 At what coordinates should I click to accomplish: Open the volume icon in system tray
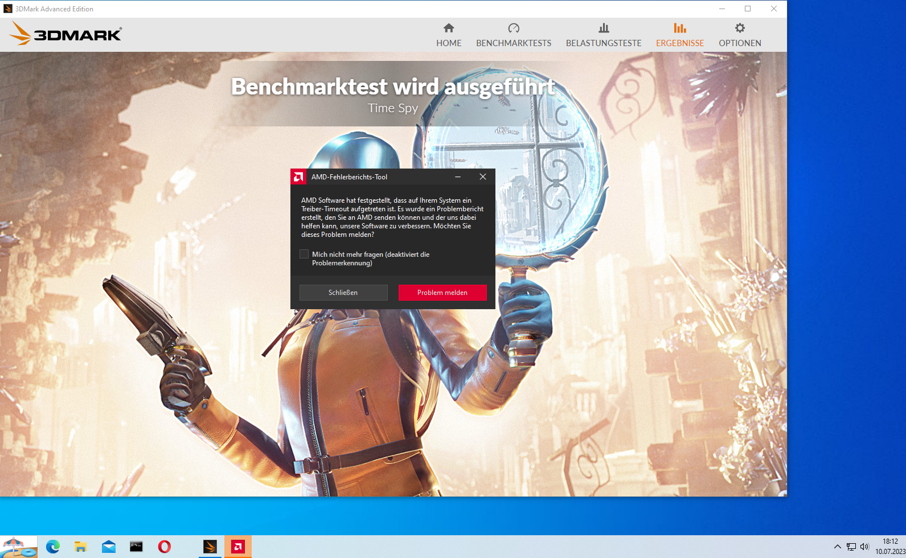864,547
